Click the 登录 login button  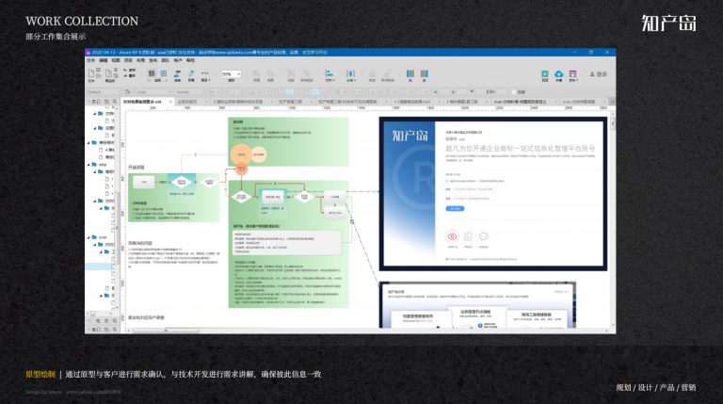pos(599,73)
